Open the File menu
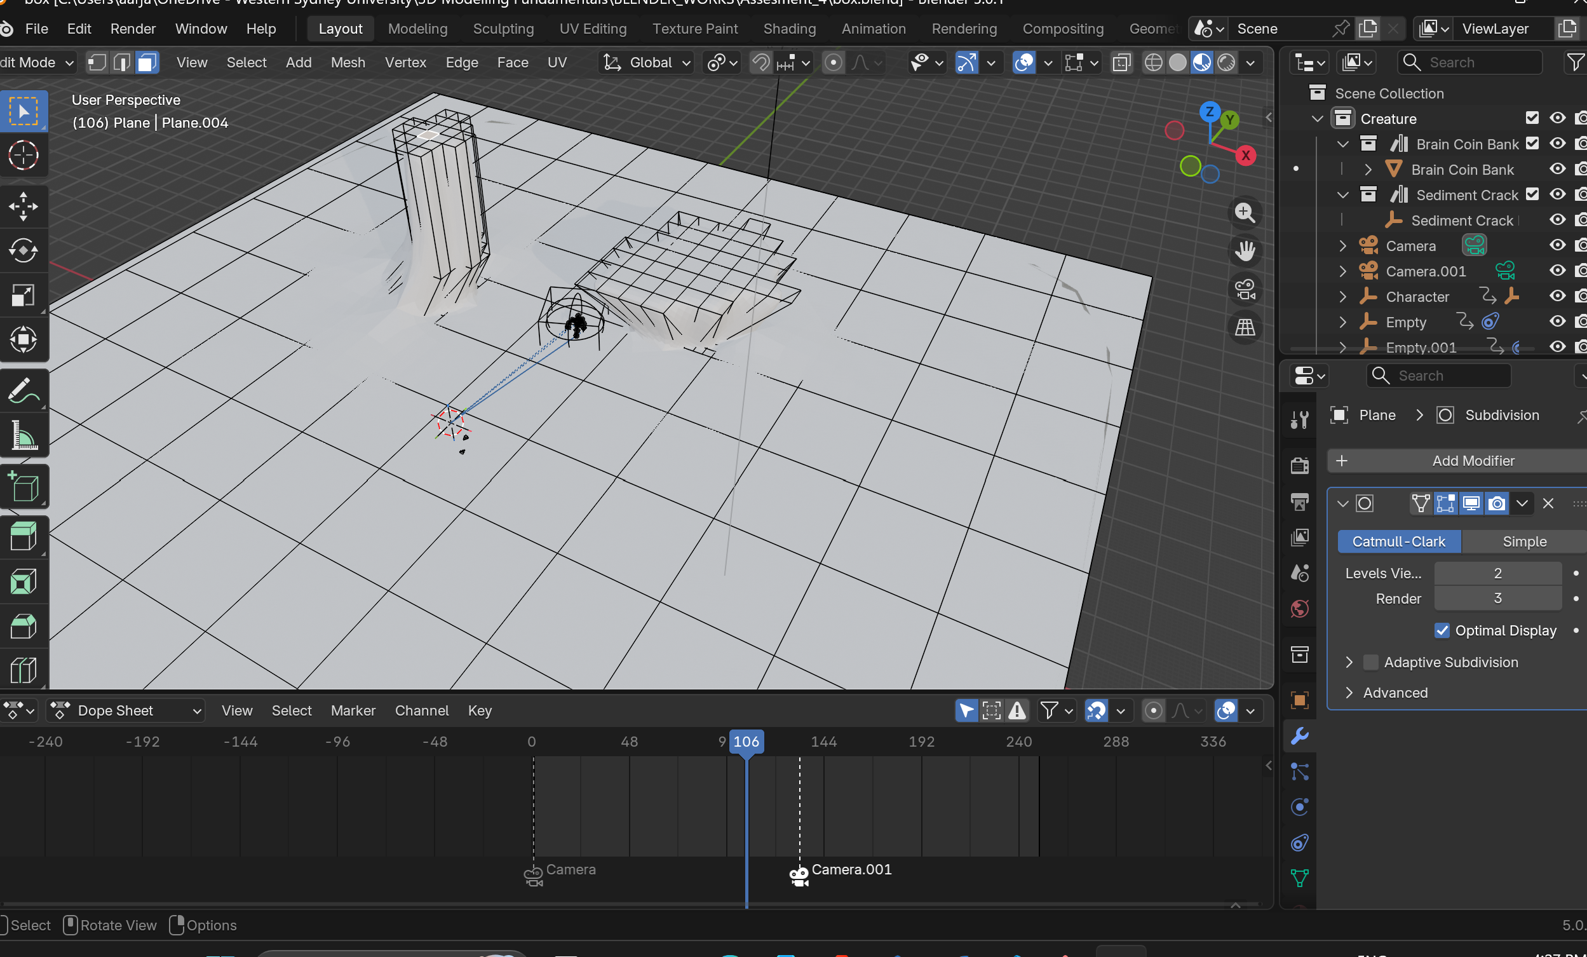The height and width of the screenshot is (957, 1587). (x=37, y=29)
